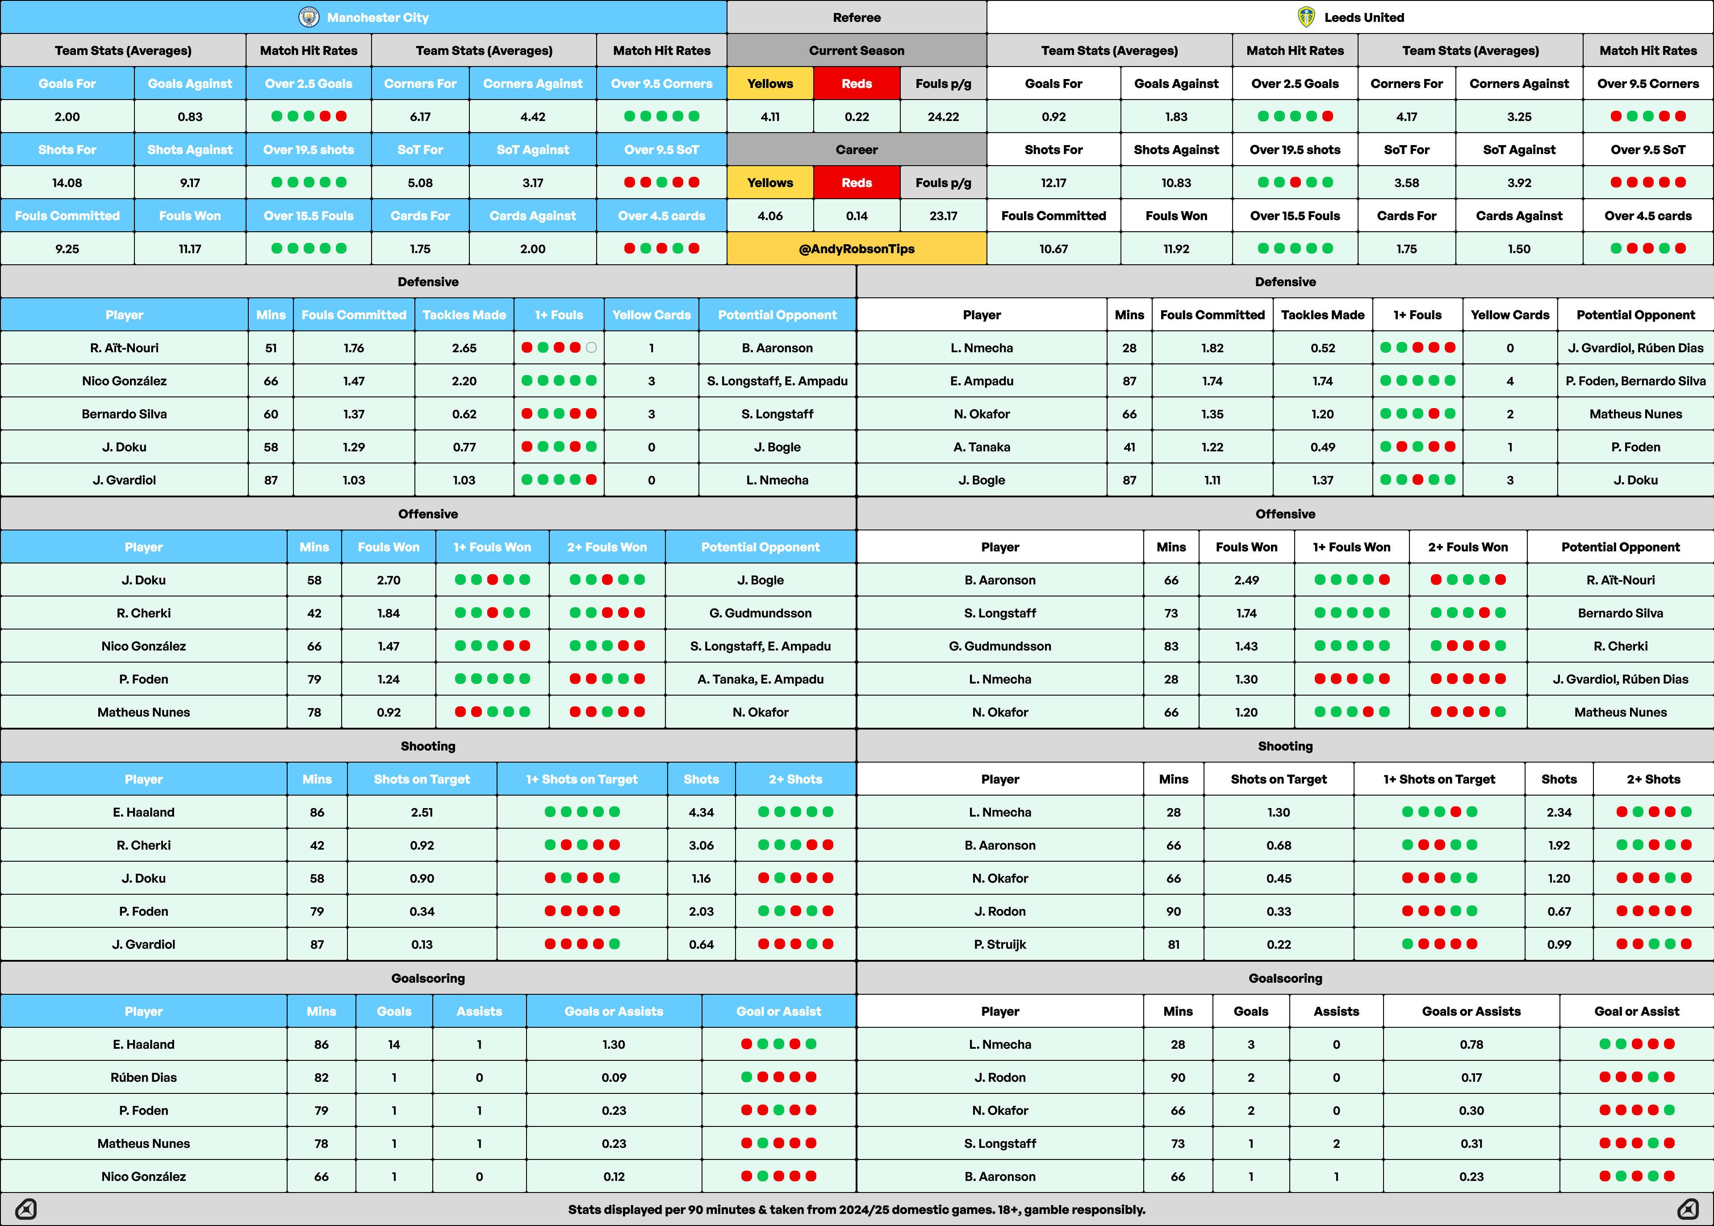The image size is (1714, 1226).
Task: Open the @AndyRobsonTips handle link
Action: point(856,249)
